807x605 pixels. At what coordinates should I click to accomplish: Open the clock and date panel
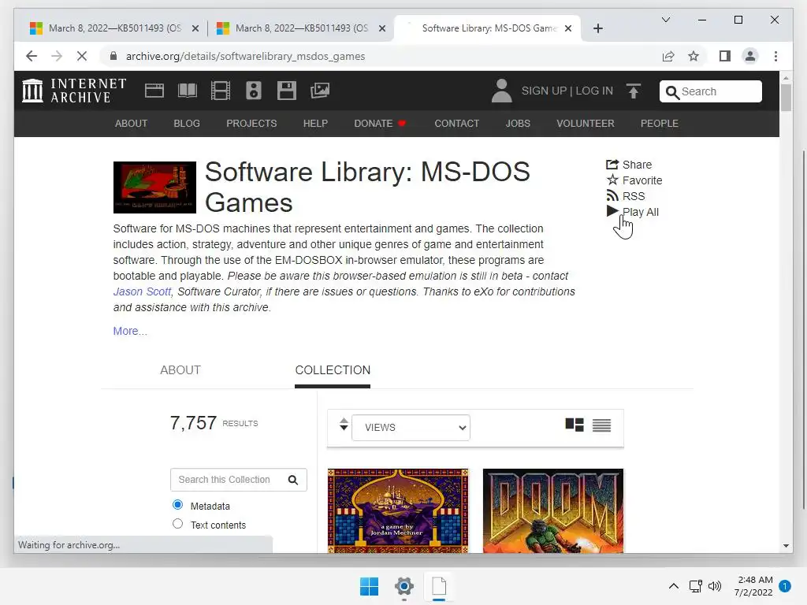[753, 586]
